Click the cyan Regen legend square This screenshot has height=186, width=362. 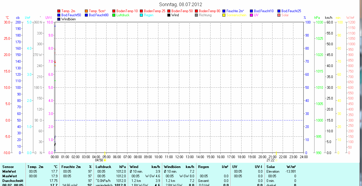[x=142, y=15]
